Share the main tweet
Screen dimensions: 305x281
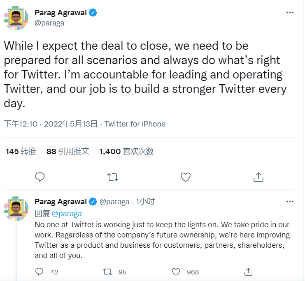click(x=258, y=177)
